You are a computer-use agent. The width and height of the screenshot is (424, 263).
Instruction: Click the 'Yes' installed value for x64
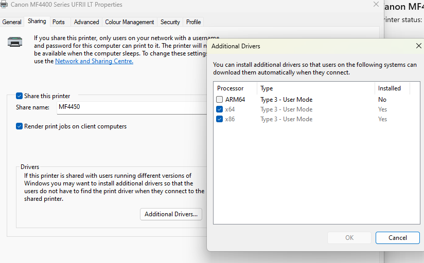(382, 109)
